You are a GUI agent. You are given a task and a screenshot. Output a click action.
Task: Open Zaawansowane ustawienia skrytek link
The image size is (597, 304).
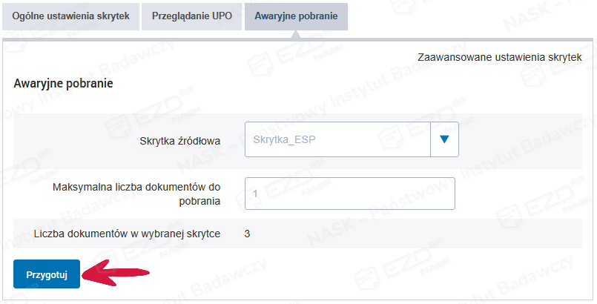pos(499,57)
